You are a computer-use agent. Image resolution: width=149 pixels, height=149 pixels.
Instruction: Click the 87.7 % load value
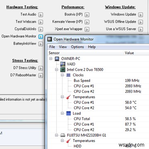click(x=130, y=124)
